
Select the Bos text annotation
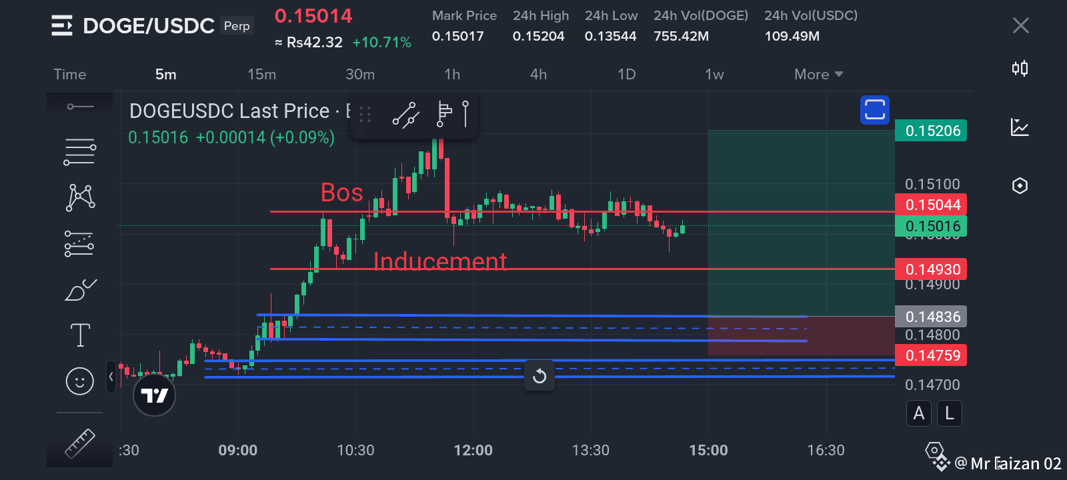point(342,193)
